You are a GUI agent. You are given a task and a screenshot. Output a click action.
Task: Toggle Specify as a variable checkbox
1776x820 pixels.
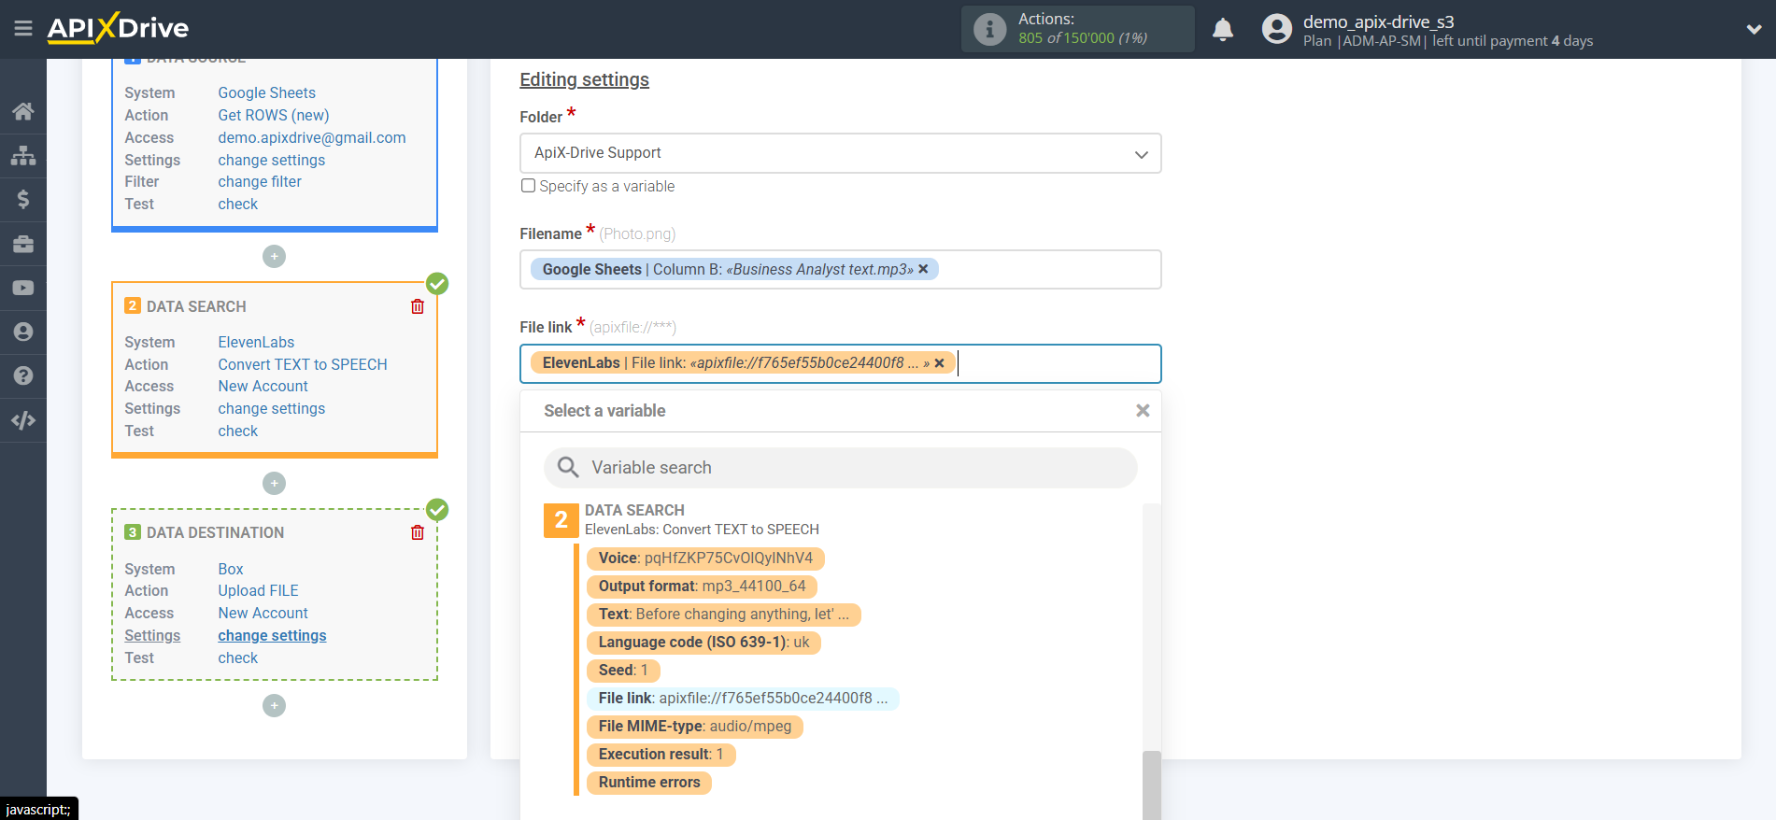[528, 186]
